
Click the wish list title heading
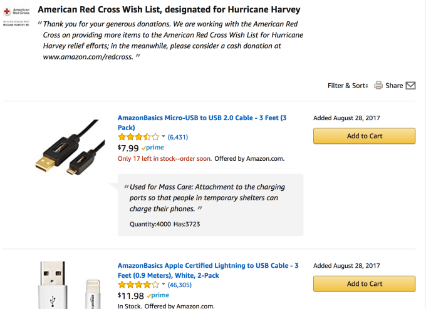tap(169, 10)
